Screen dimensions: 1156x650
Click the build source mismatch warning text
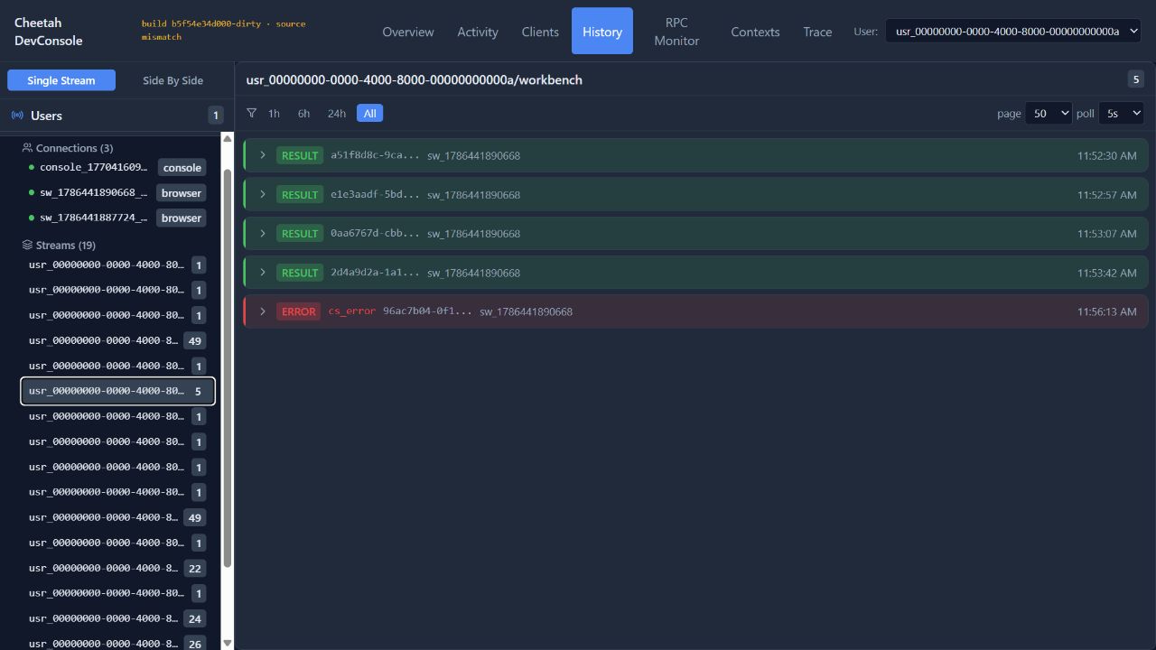click(223, 30)
